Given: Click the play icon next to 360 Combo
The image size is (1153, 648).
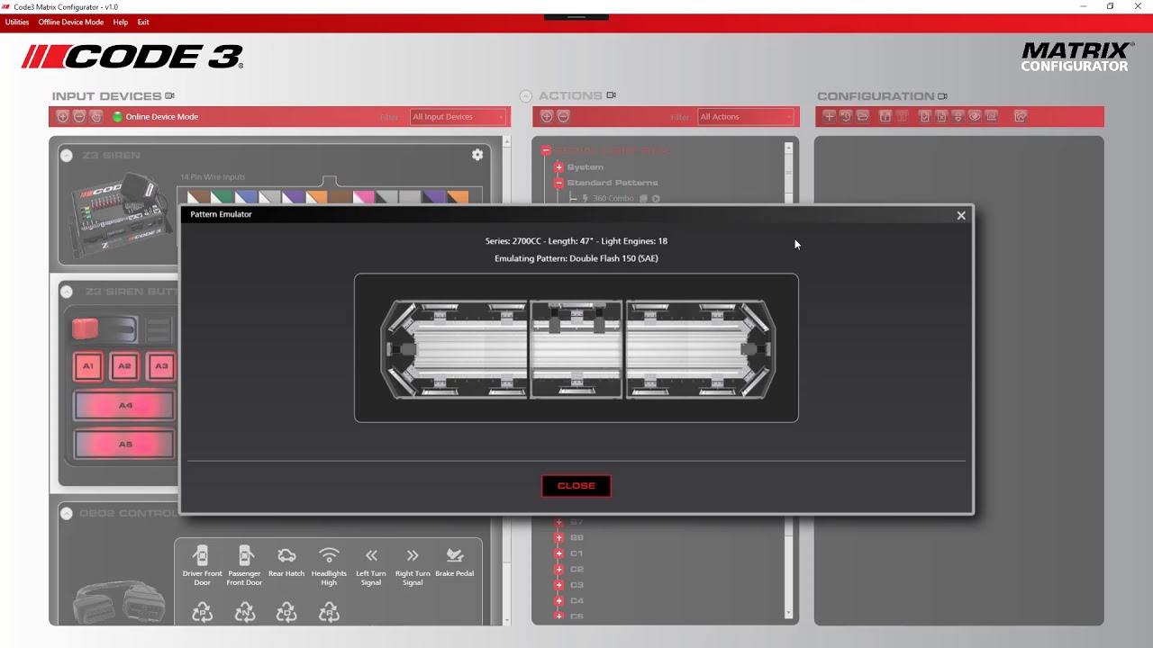Looking at the screenshot, I should tap(656, 198).
